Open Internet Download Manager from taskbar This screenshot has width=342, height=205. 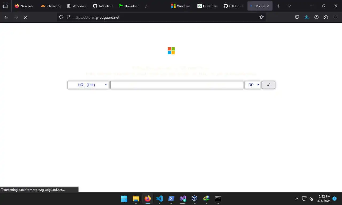tap(206, 199)
